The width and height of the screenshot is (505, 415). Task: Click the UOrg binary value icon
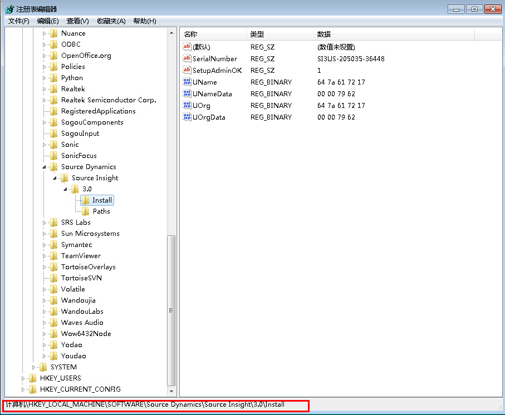tap(187, 105)
